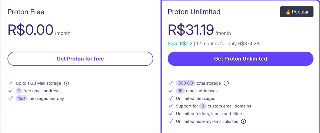The image size is (320, 133).
Task: Select the Proton Free plan heading
Action: [26, 12]
